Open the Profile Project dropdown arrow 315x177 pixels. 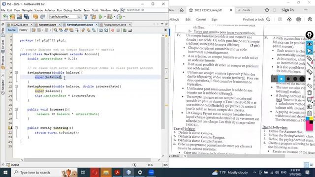tap(124, 17)
